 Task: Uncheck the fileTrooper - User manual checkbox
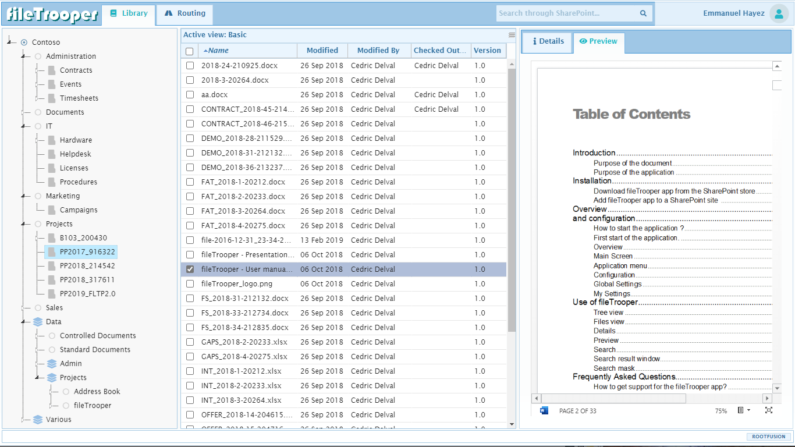tap(190, 269)
